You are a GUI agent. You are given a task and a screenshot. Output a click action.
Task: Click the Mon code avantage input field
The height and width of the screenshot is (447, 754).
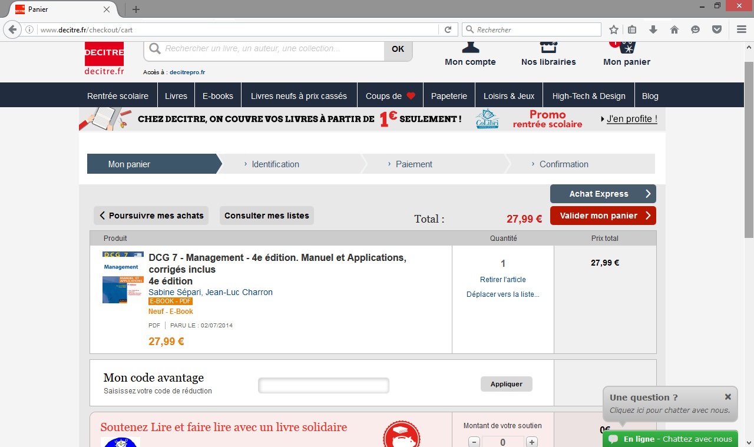click(x=323, y=385)
